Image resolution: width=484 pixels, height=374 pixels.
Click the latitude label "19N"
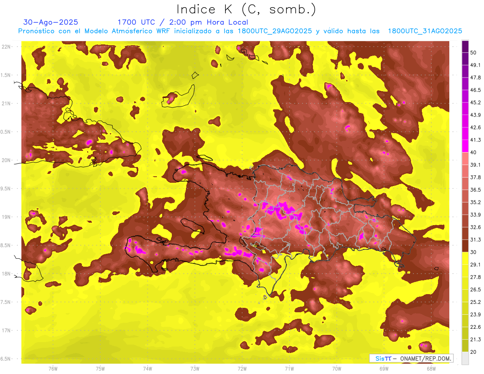pos(6,217)
